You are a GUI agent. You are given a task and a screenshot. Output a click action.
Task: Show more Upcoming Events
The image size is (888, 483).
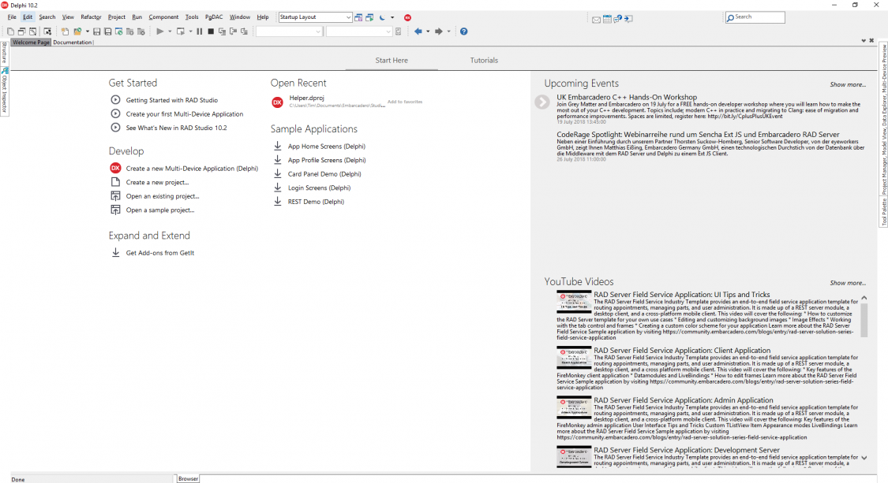(848, 84)
